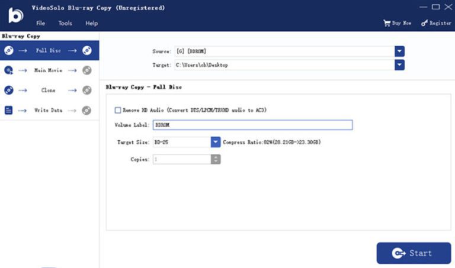Select the Clone mode disc icon

pos(9,90)
